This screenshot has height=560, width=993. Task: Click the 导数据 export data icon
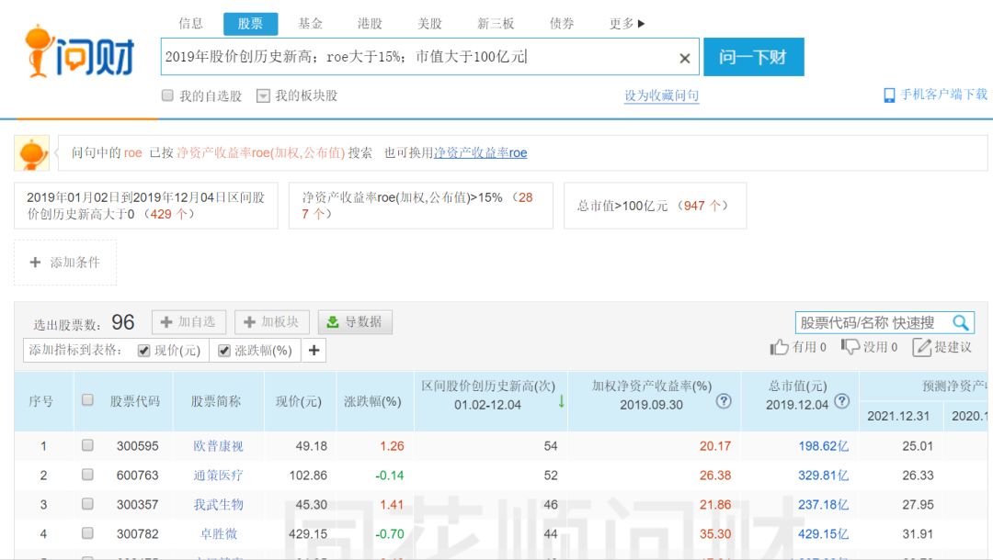pyautogui.click(x=333, y=321)
